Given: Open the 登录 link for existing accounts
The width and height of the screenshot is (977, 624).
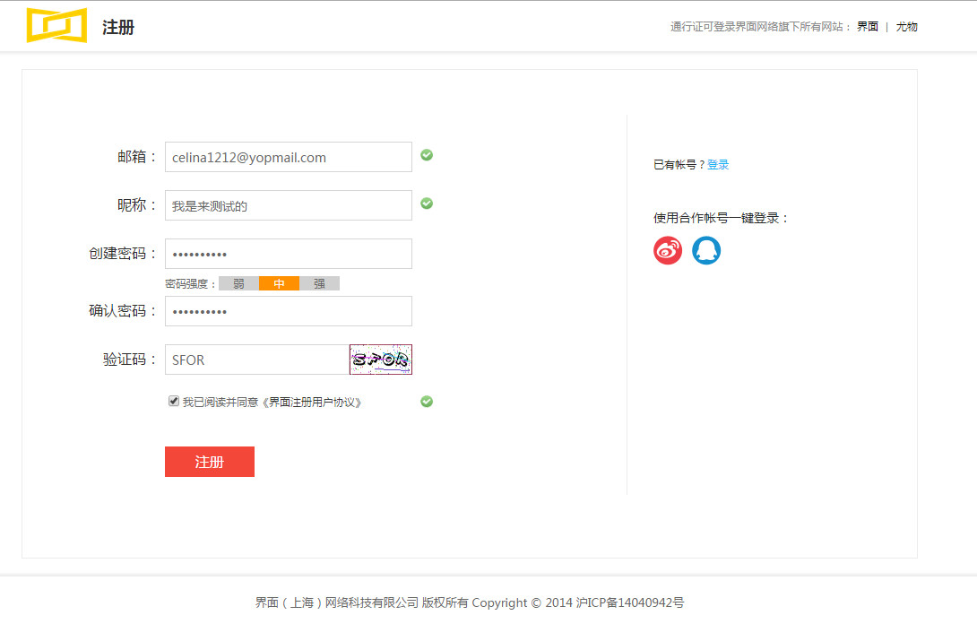Looking at the screenshot, I should [x=718, y=165].
